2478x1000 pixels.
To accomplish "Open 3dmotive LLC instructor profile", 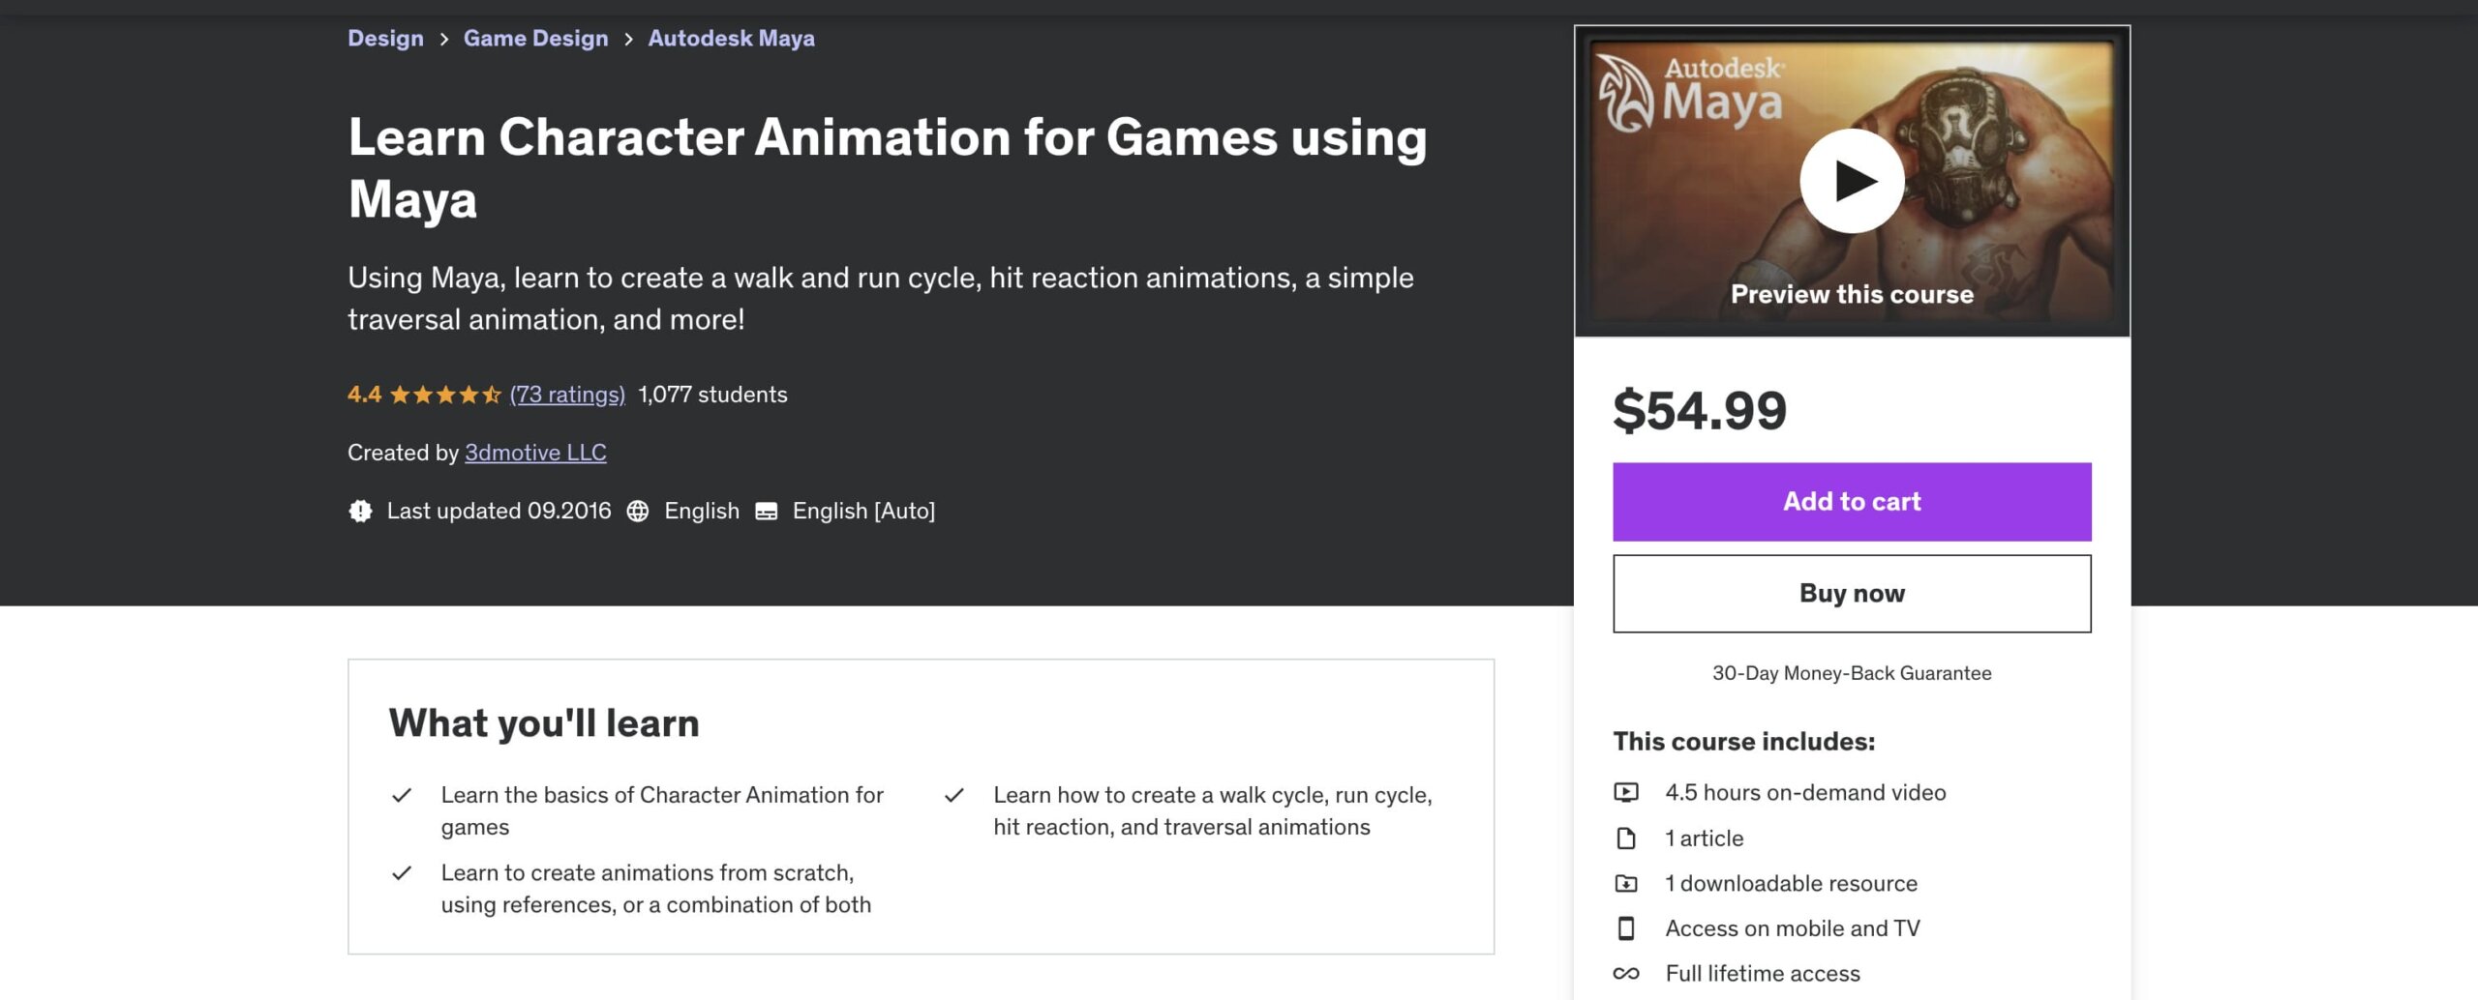I will pyautogui.click(x=535, y=453).
